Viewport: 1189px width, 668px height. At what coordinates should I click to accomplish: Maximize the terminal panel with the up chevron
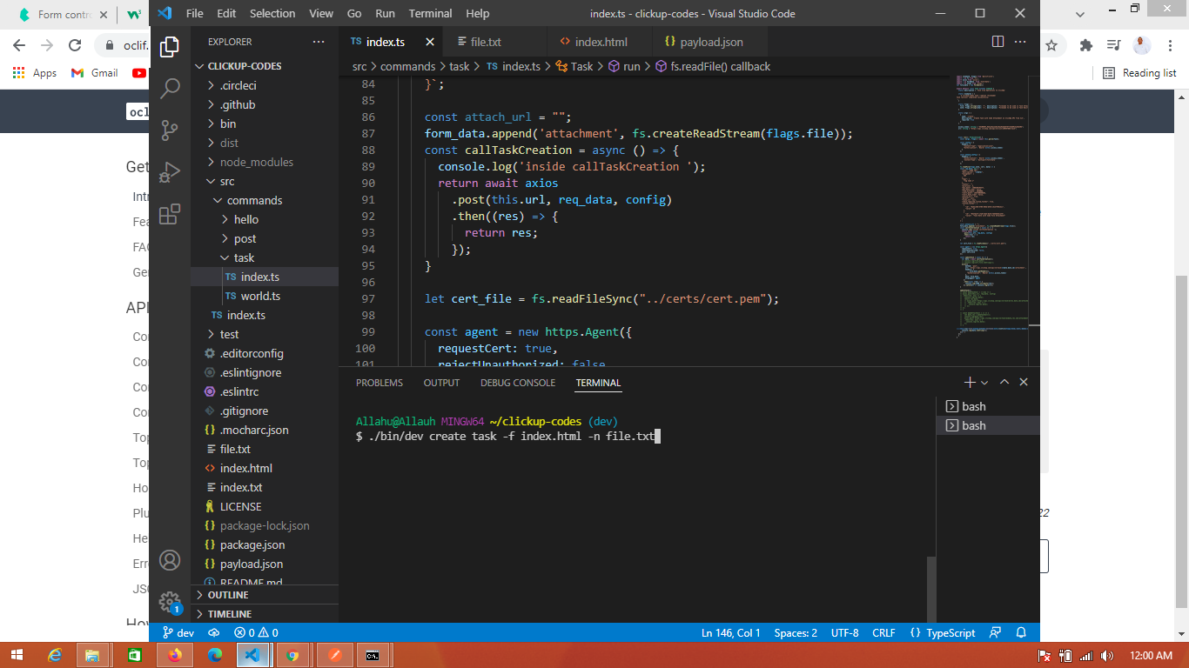[x=1004, y=383]
